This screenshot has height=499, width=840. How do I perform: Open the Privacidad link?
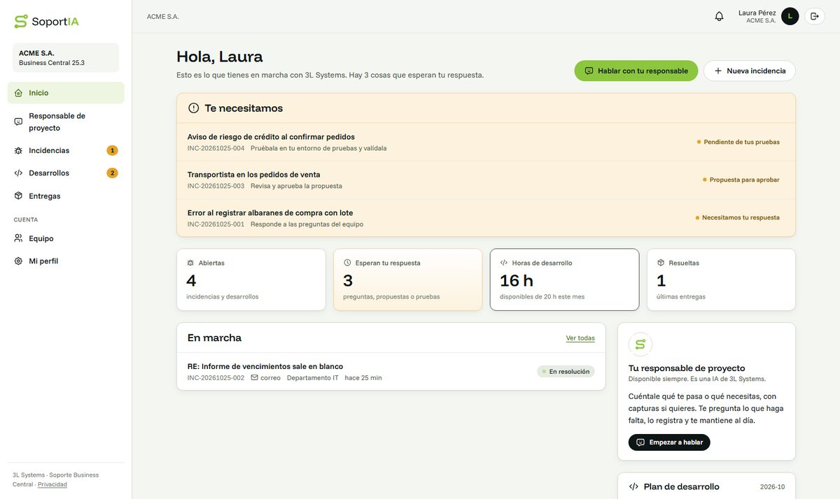click(x=52, y=484)
